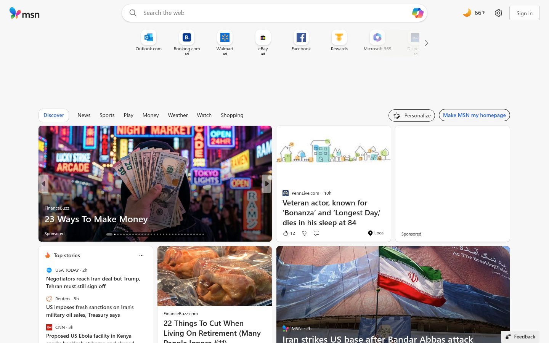Switch to the Sports tab
The height and width of the screenshot is (343, 549).
pos(107,115)
